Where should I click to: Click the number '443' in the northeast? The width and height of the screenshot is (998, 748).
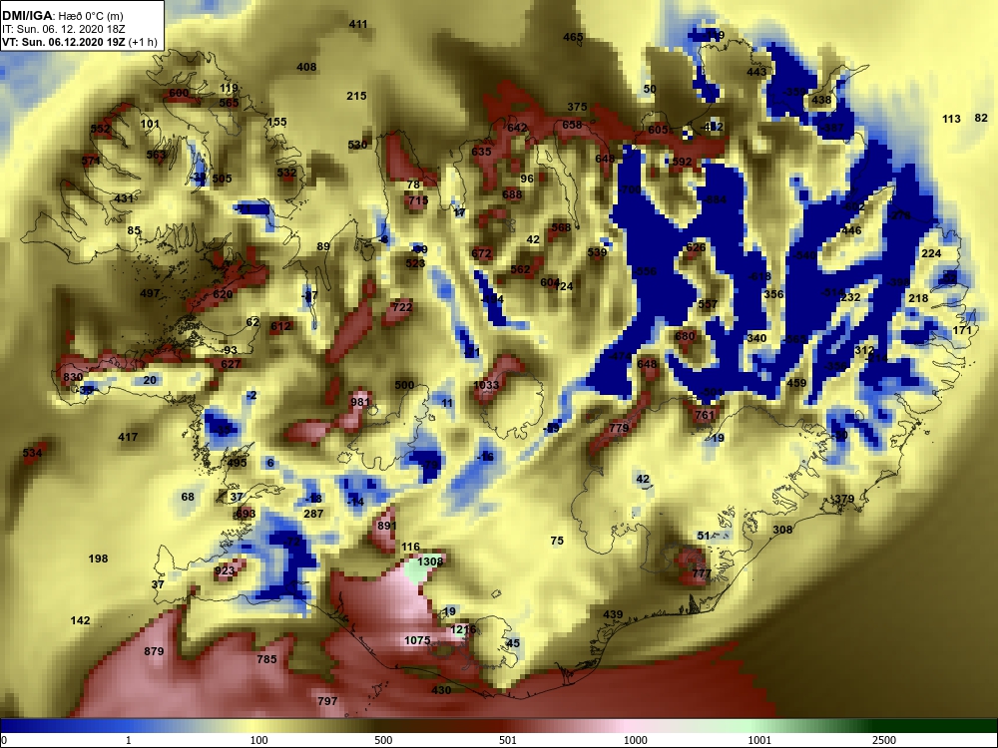pyautogui.click(x=756, y=71)
